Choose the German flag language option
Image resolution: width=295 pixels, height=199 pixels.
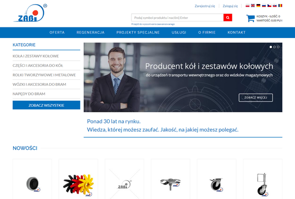pyautogui.click(x=258, y=6)
